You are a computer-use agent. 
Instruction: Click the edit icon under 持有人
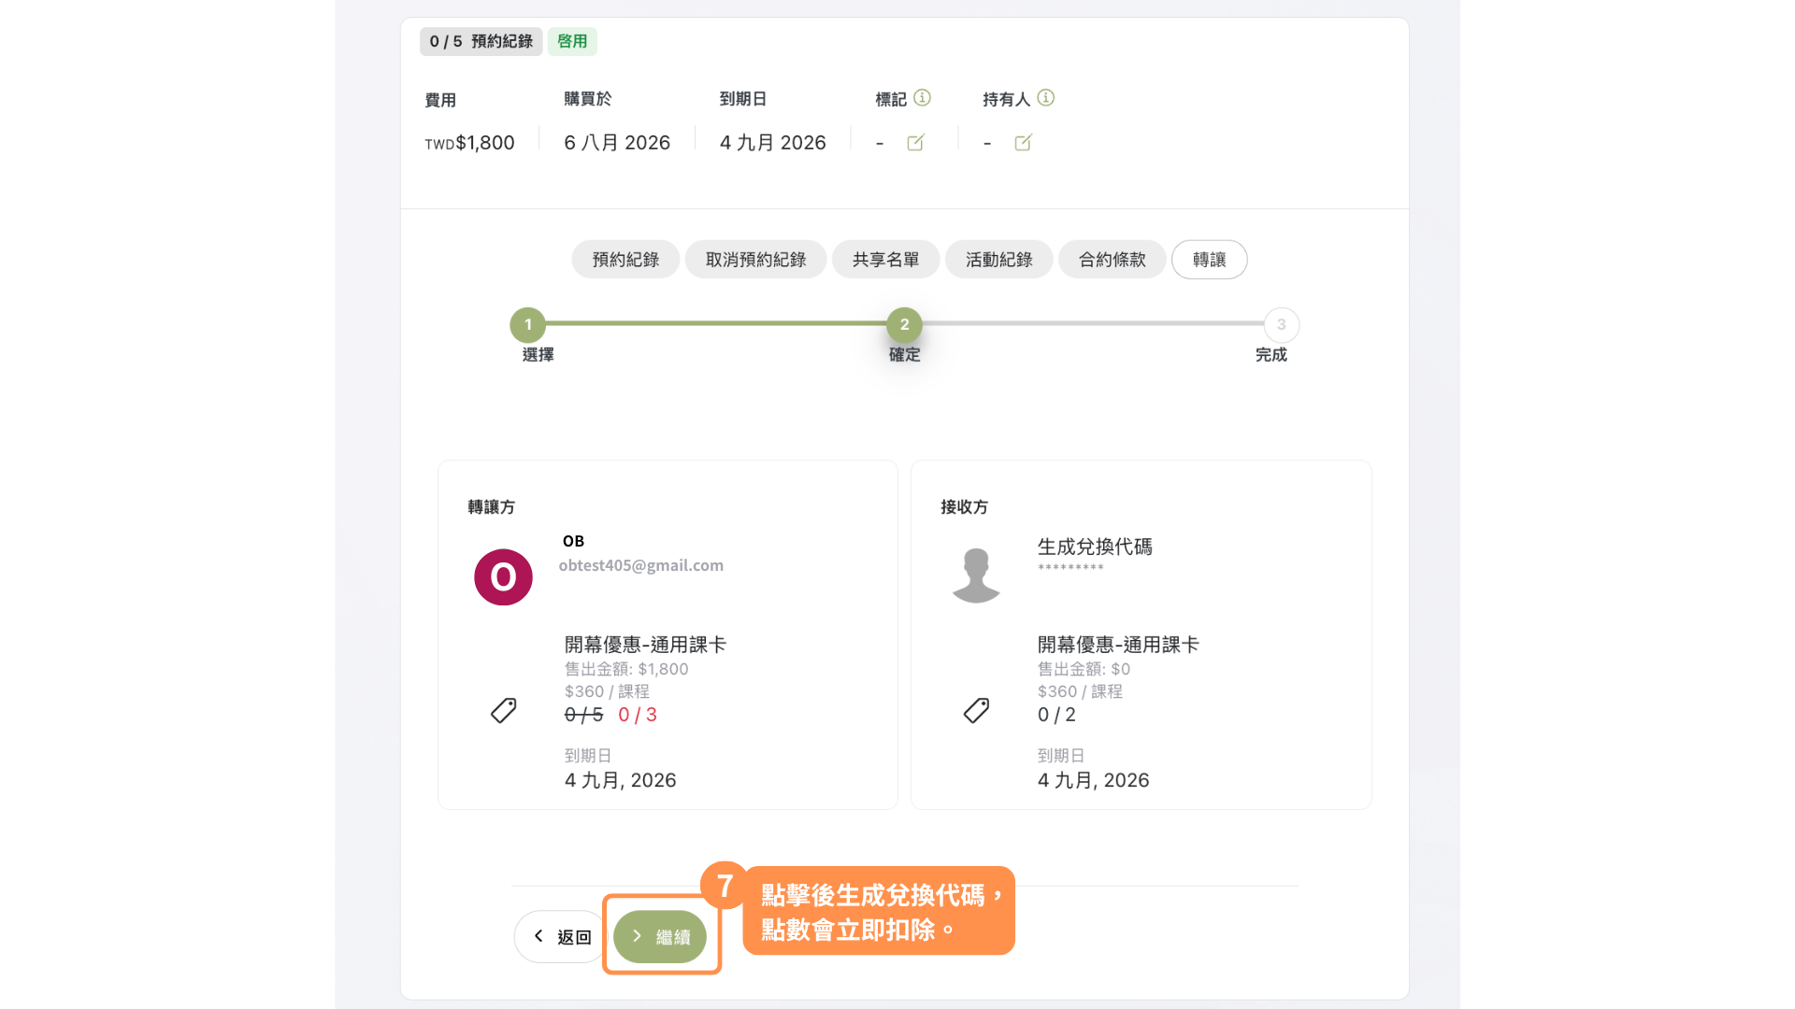pos(1023,142)
